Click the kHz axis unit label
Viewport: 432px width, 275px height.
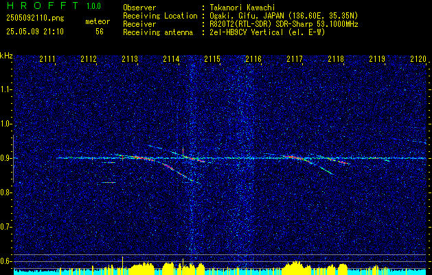pos(6,56)
